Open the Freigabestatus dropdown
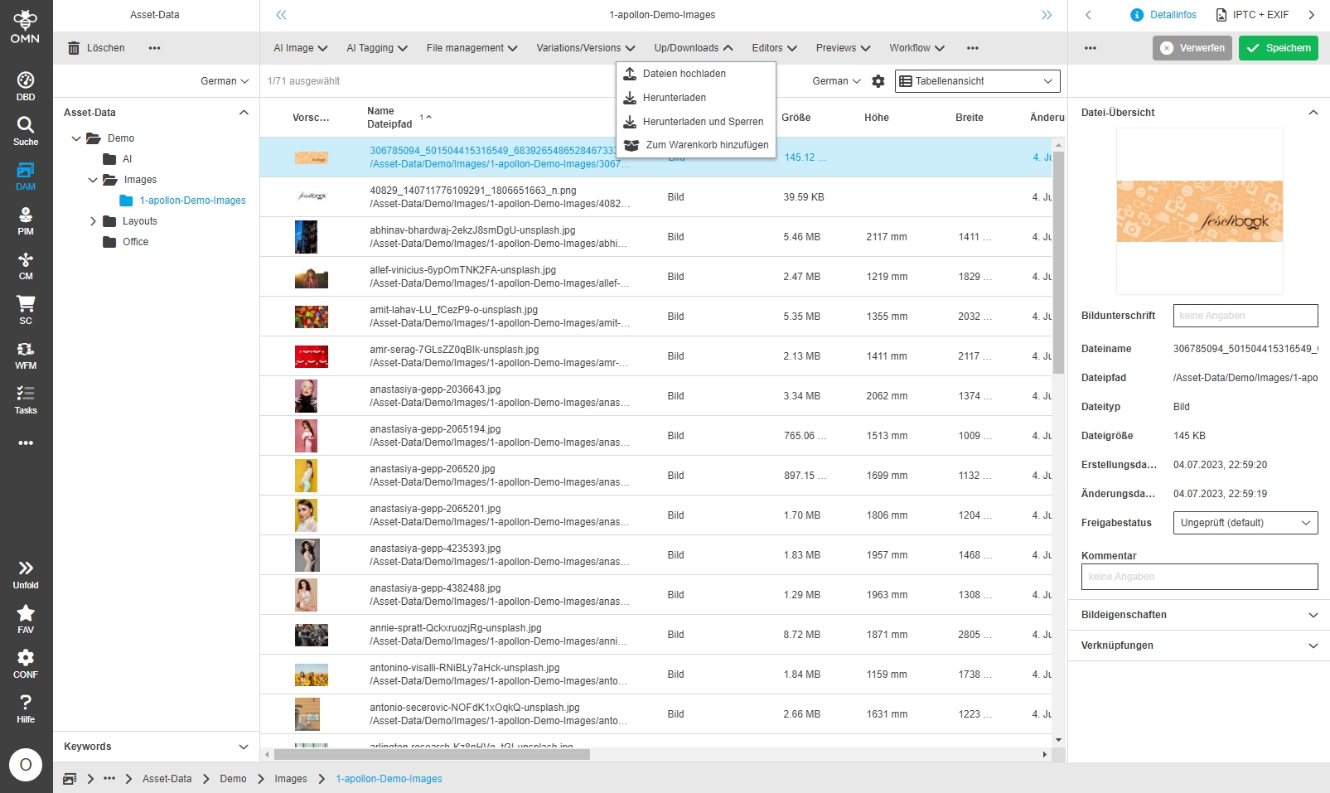Screen dimensions: 1330x793 [1245, 523]
